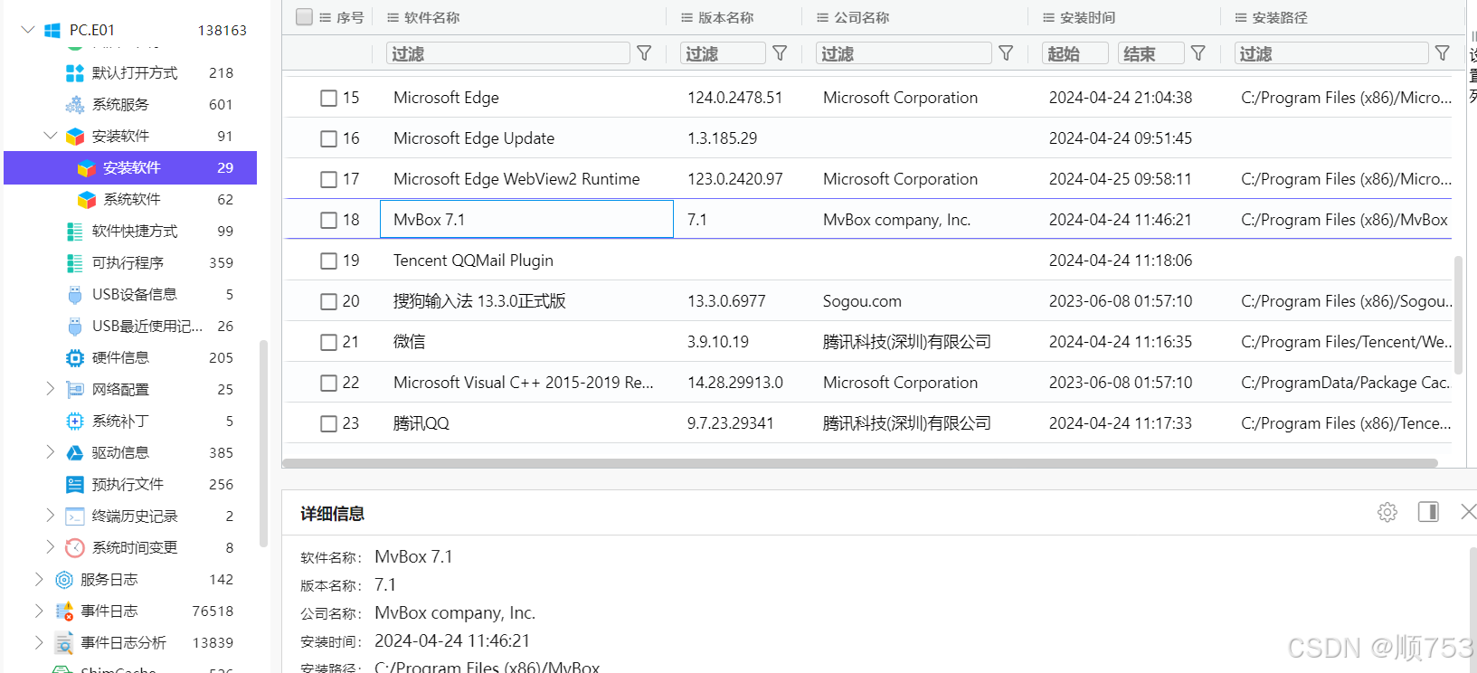The image size is (1477, 673).
Task: Click the 硬件信息 chip icon
Action: (75, 358)
